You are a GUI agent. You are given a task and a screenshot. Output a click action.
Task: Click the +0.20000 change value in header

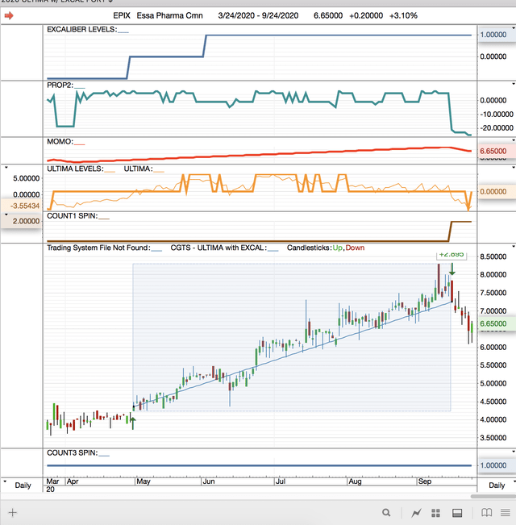point(366,15)
